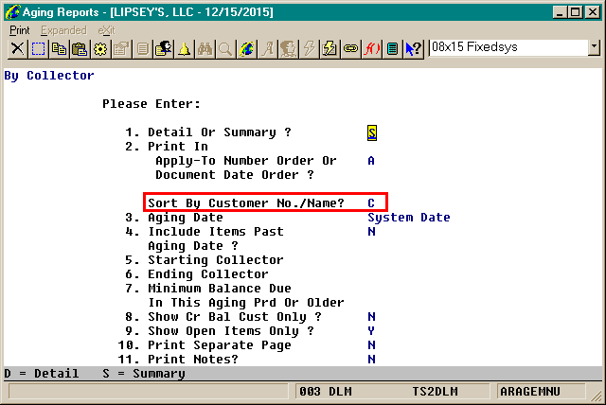
Task: Maximize the Aging Reports window
Action: pos(576,12)
